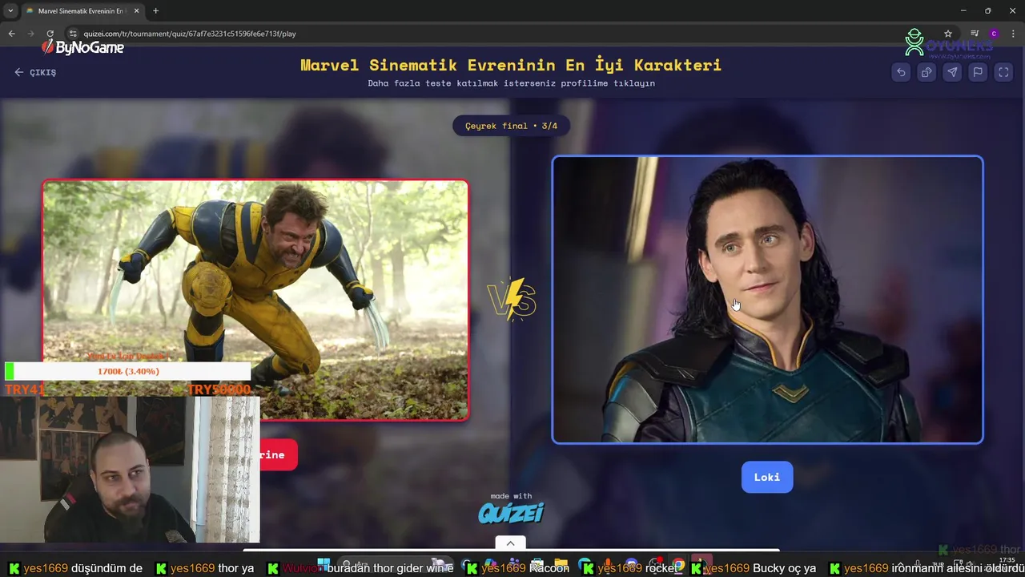Click the undo last choice icon

[901, 72]
